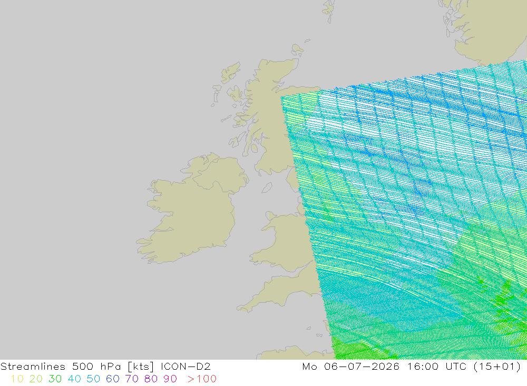Click the violet '80' legend value
The width and height of the screenshot is (527, 386).
[x=151, y=379]
